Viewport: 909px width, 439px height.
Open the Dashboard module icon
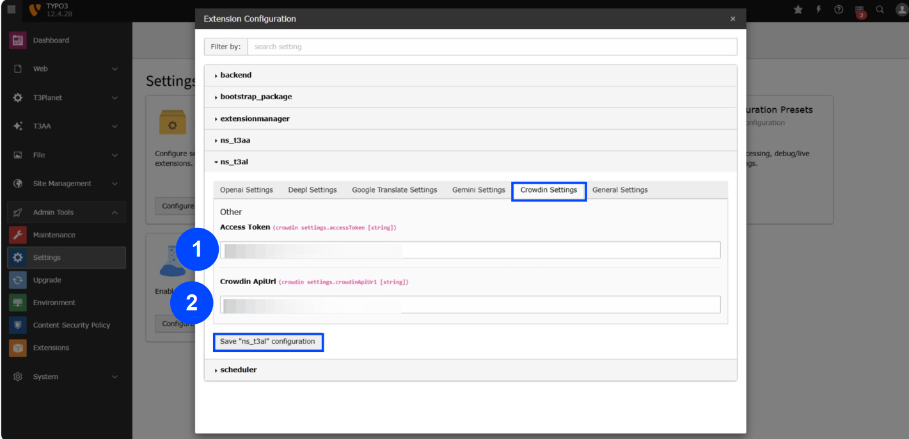point(18,40)
